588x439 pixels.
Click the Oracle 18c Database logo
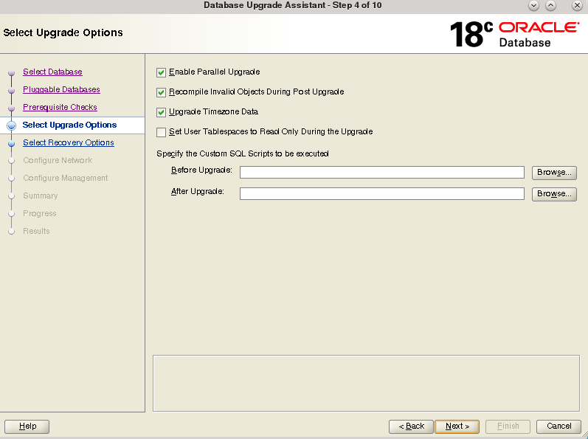[514, 34]
